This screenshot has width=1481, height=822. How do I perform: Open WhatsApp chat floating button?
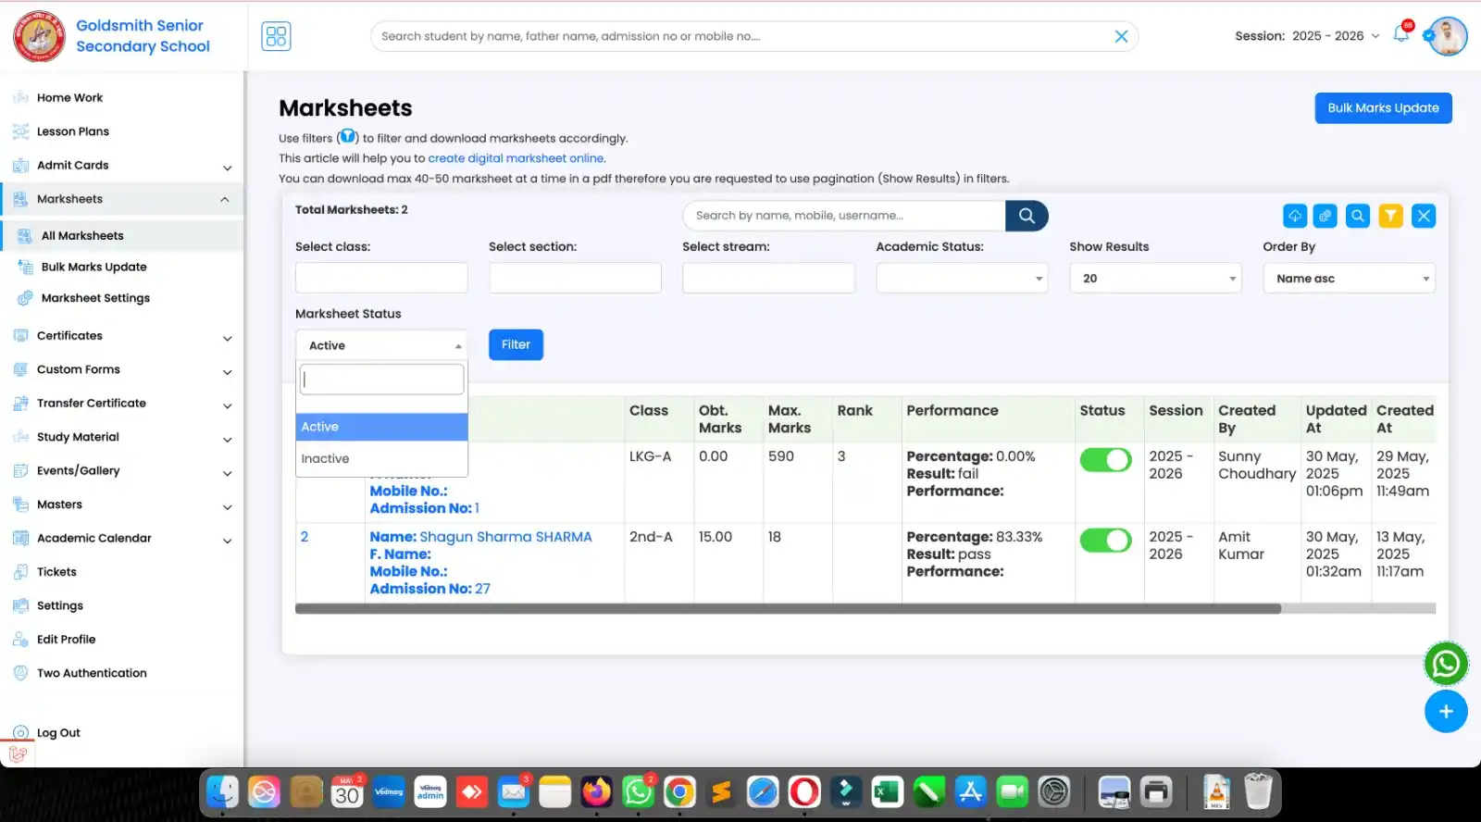point(1446,664)
